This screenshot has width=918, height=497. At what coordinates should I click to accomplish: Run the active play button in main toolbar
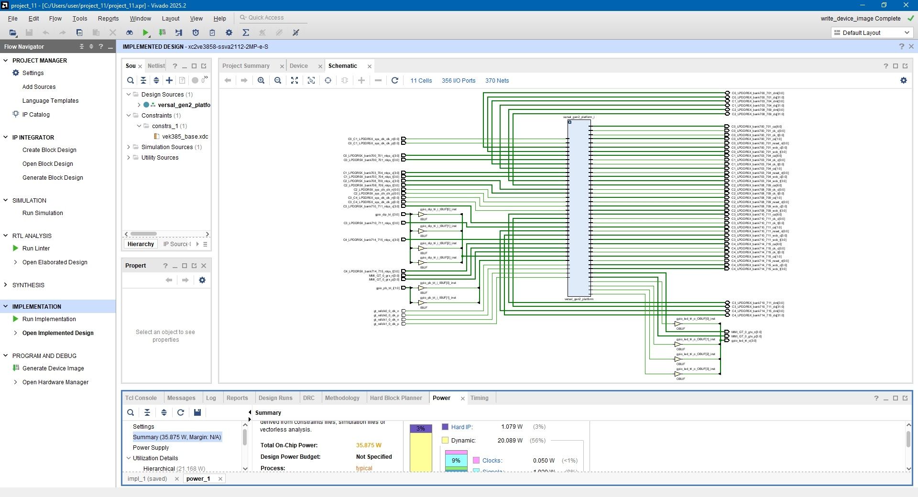146,32
